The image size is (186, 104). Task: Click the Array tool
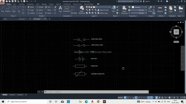[48, 13]
